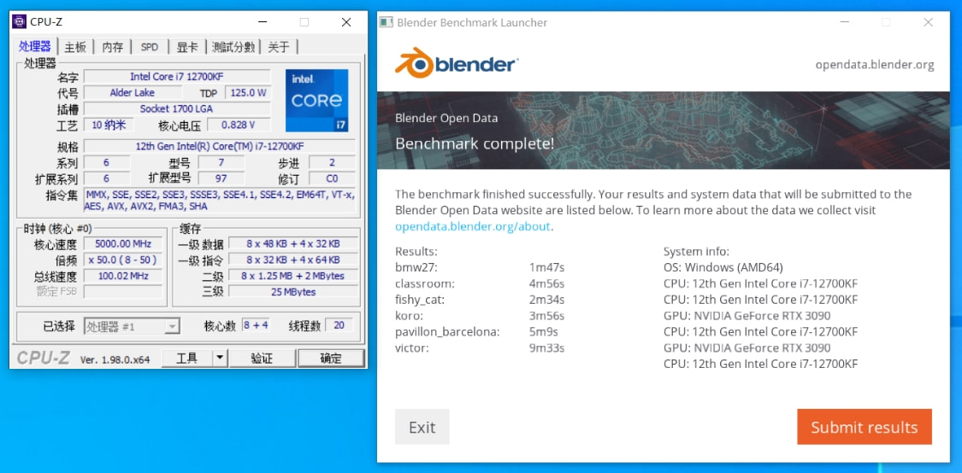
Task: Click the Blender Open Data banner label
Action: [446, 118]
